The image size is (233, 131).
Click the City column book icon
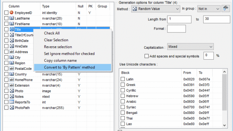[12, 57]
